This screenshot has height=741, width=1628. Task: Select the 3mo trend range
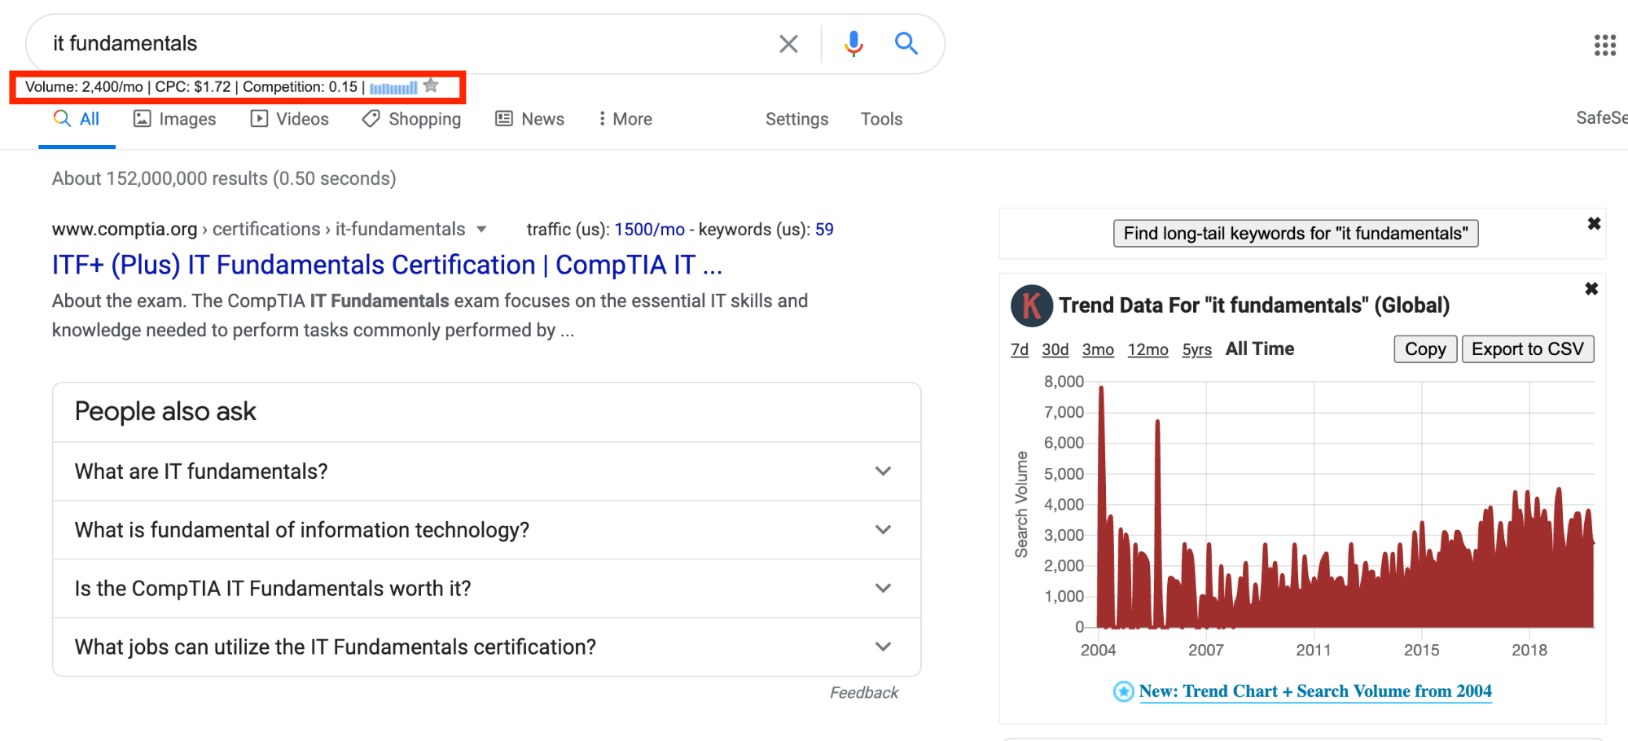pos(1098,349)
